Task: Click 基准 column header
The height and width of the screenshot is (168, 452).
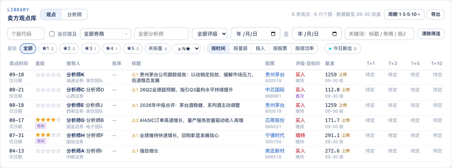Action: tap(330, 64)
